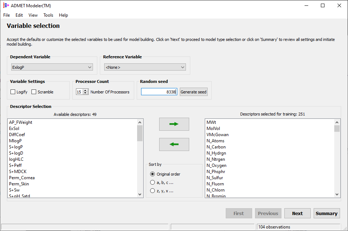Open the Dependent Variable dropdown

52,67
